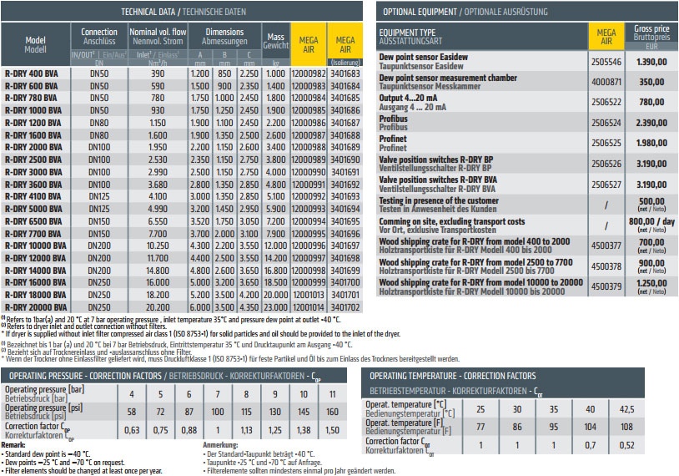The width and height of the screenshot is (679, 476).
Task: Select the R-DRY 18000 BVA row label
Action: tap(36, 295)
